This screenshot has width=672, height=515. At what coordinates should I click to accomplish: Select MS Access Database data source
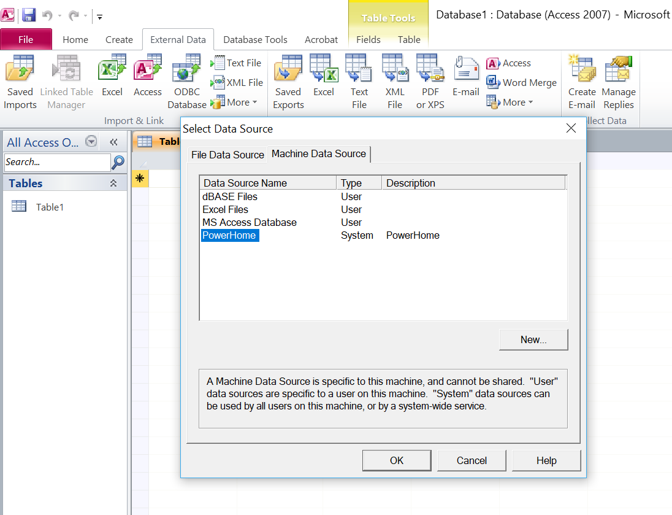point(250,222)
